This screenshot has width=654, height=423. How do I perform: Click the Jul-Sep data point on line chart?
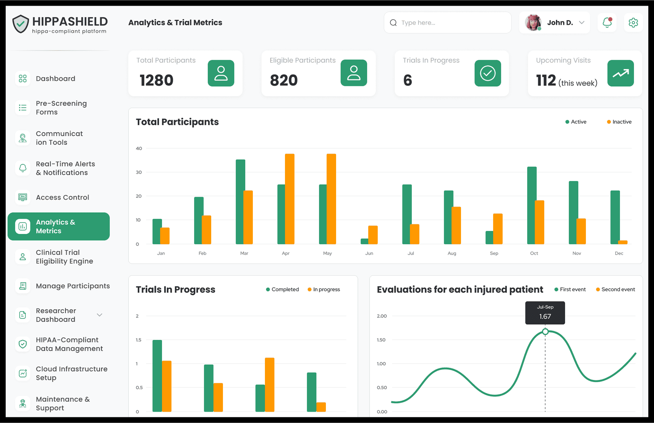point(545,332)
